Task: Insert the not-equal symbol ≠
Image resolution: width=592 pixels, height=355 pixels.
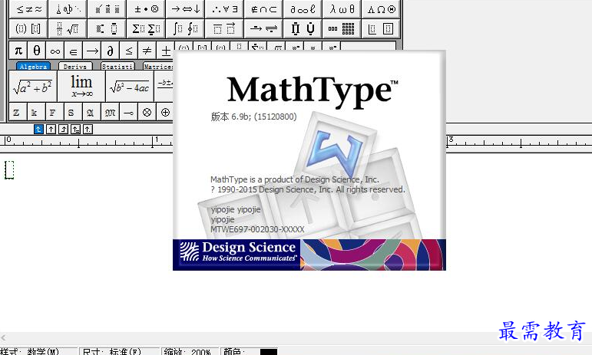Action: click(x=147, y=51)
